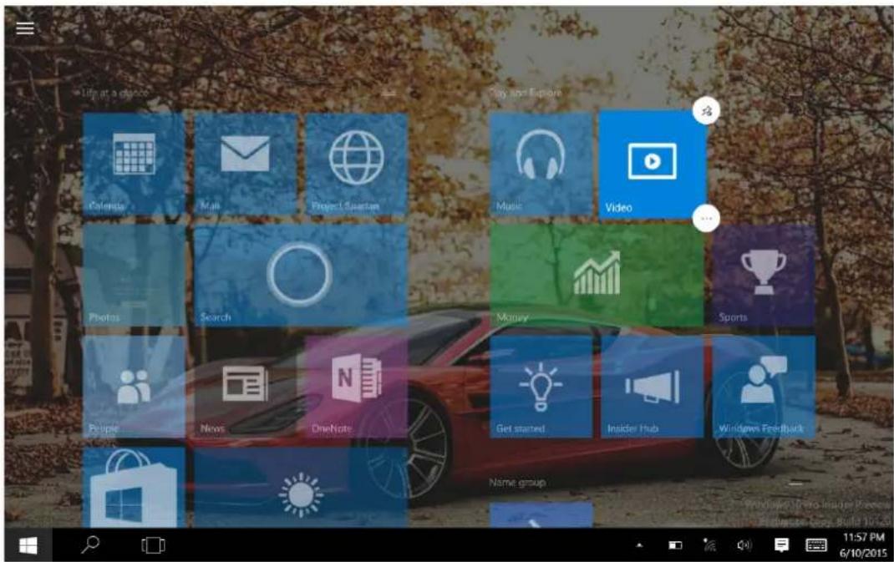Open Task View on the taskbar
This screenshot has height=562, width=894.
coord(153,545)
